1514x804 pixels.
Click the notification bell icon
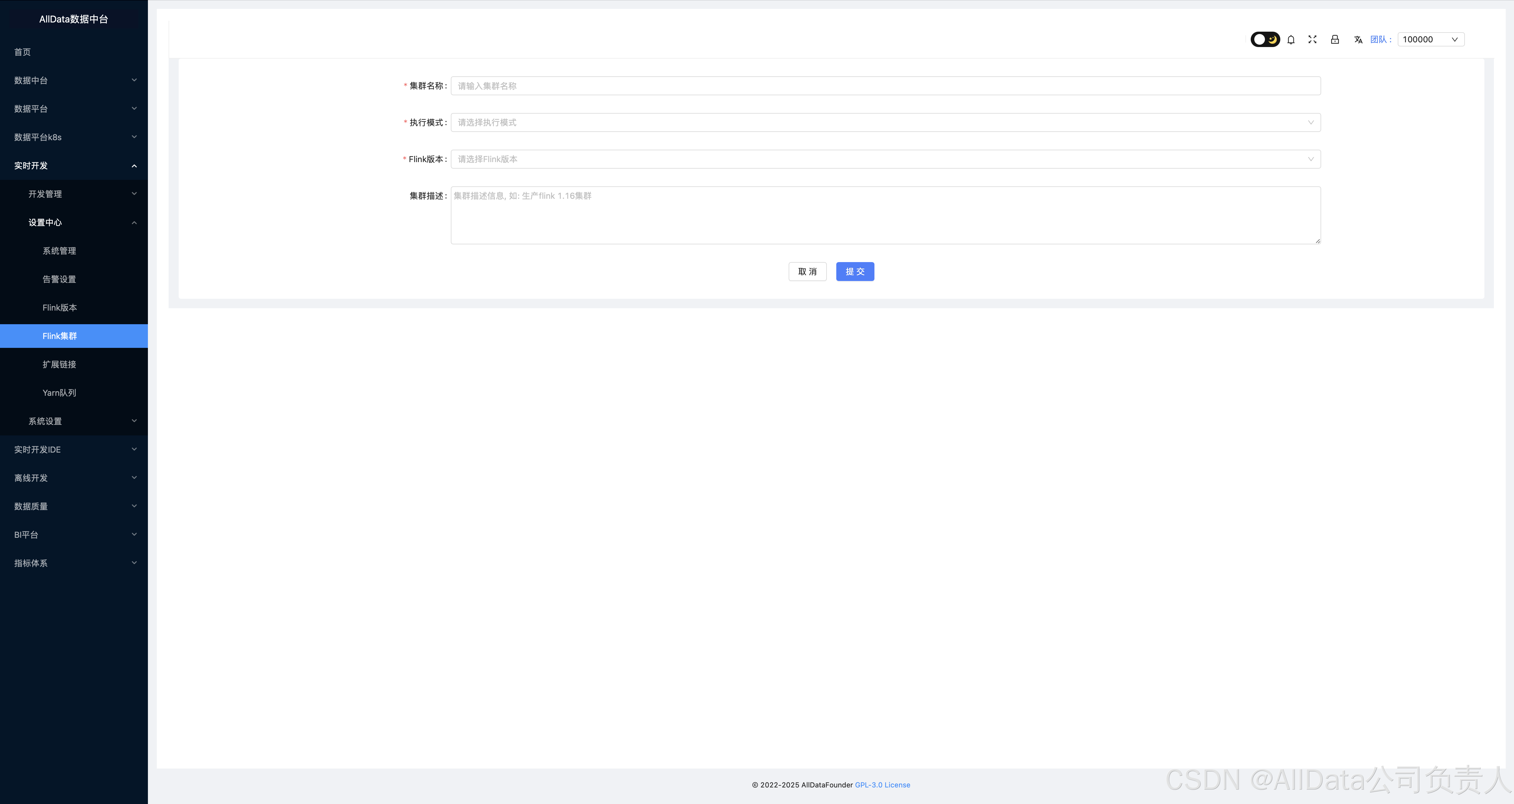tap(1291, 39)
